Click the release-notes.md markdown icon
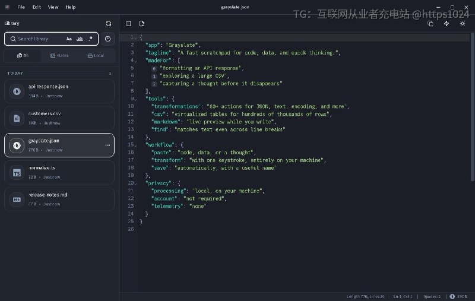 (17, 199)
